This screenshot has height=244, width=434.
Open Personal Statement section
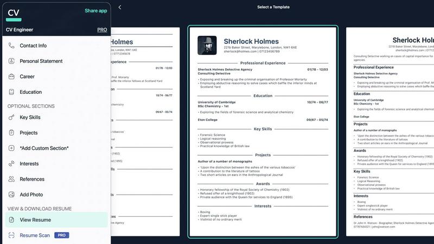click(56, 61)
